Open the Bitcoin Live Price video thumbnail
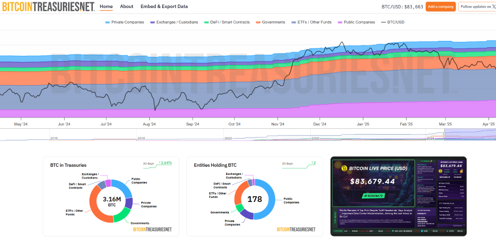The image size is (496, 248). (x=398, y=196)
